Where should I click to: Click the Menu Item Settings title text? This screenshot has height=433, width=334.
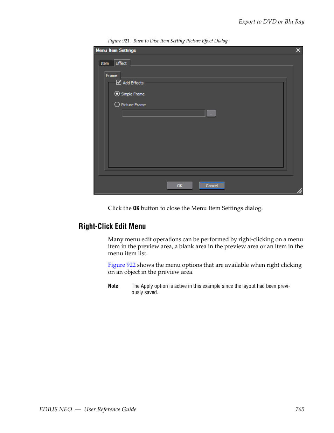coord(116,50)
